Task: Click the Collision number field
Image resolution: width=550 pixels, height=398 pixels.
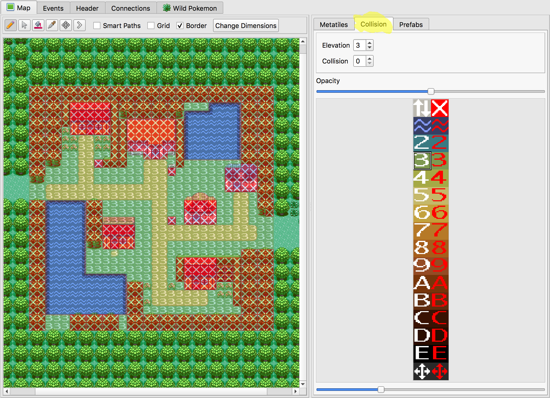Action: 360,61
